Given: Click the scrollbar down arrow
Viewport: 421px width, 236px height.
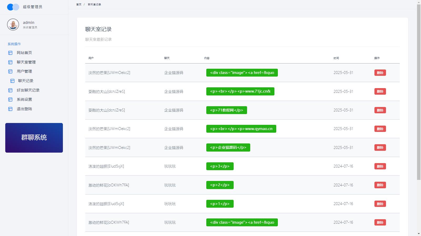Looking at the screenshot, I should pos(419,234).
